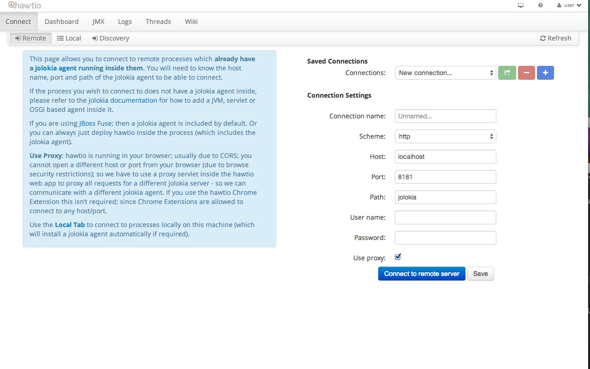Click into the Path field
Screen dimensions: 590x369
(x=446, y=197)
